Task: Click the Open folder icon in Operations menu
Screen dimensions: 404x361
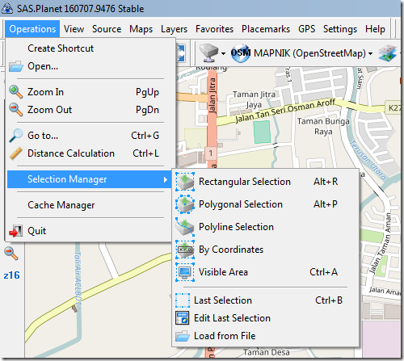Action: point(16,66)
